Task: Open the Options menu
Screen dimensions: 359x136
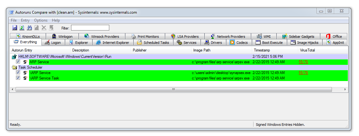Action: (41, 20)
